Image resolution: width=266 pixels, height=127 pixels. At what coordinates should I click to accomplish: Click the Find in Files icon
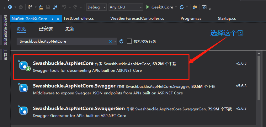tap(195, 7)
